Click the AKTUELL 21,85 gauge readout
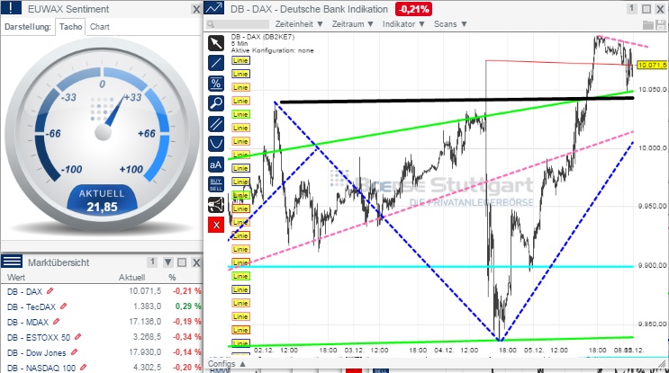The height and width of the screenshot is (373, 669). coord(102,200)
